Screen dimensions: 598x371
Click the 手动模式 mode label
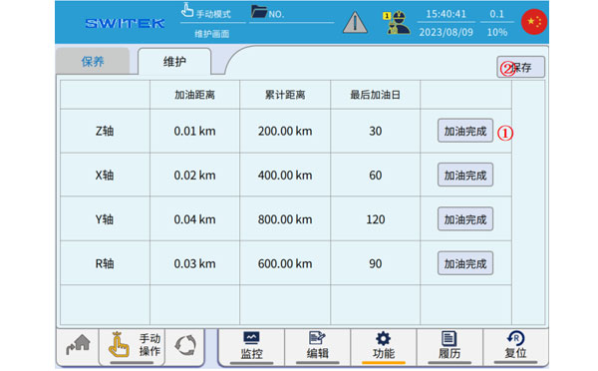(213, 15)
